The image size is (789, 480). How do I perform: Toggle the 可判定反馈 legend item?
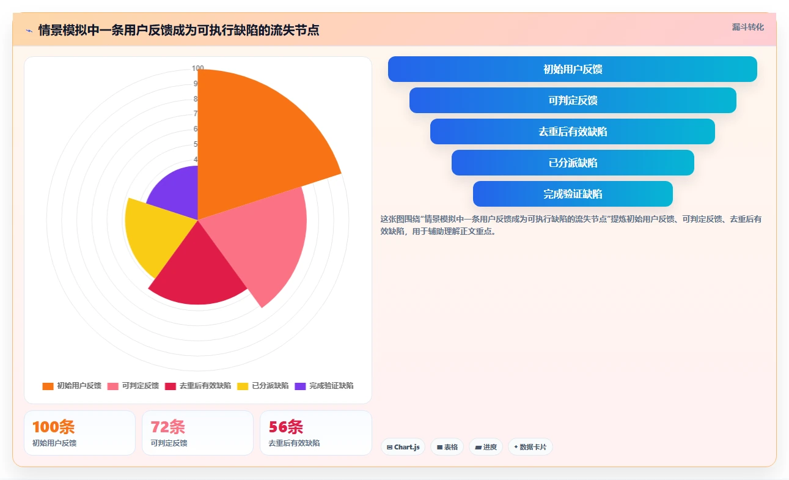[133, 386]
